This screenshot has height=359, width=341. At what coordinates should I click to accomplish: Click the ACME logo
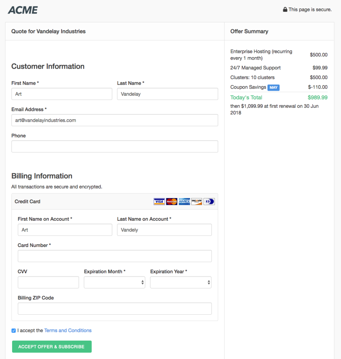coord(23,10)
